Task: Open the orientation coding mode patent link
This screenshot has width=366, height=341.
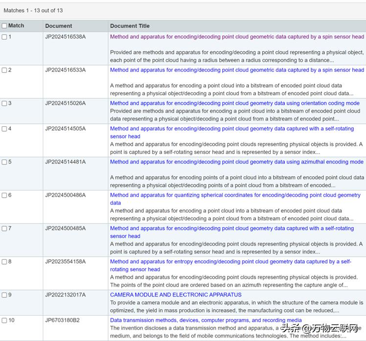Action: pos(234,103)
